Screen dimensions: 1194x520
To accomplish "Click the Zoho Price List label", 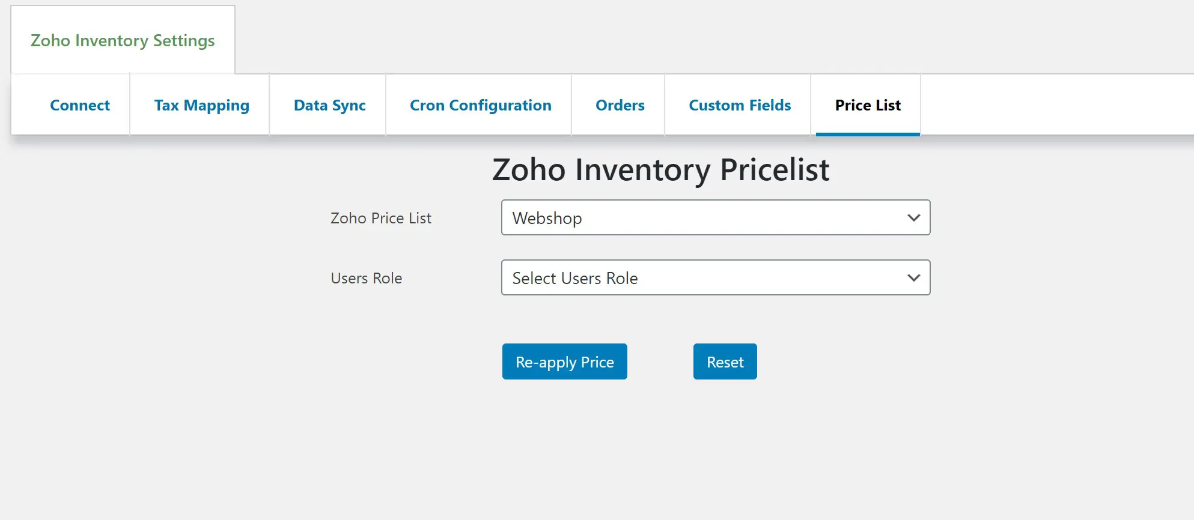I will 381,217.
